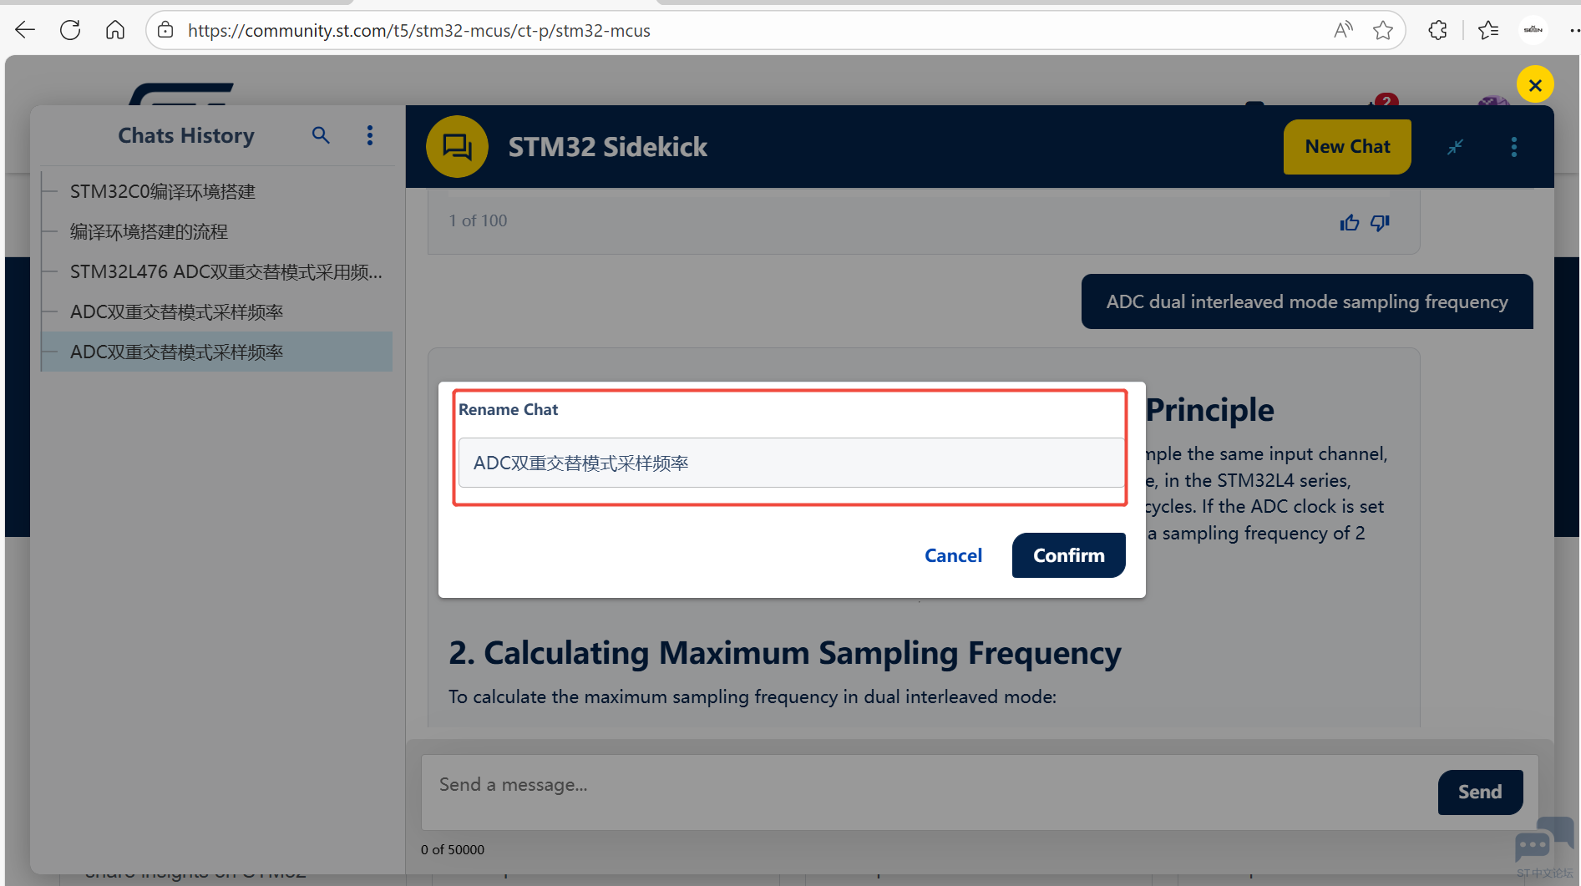Confirm the chat rename

[x=1068, y=555]
